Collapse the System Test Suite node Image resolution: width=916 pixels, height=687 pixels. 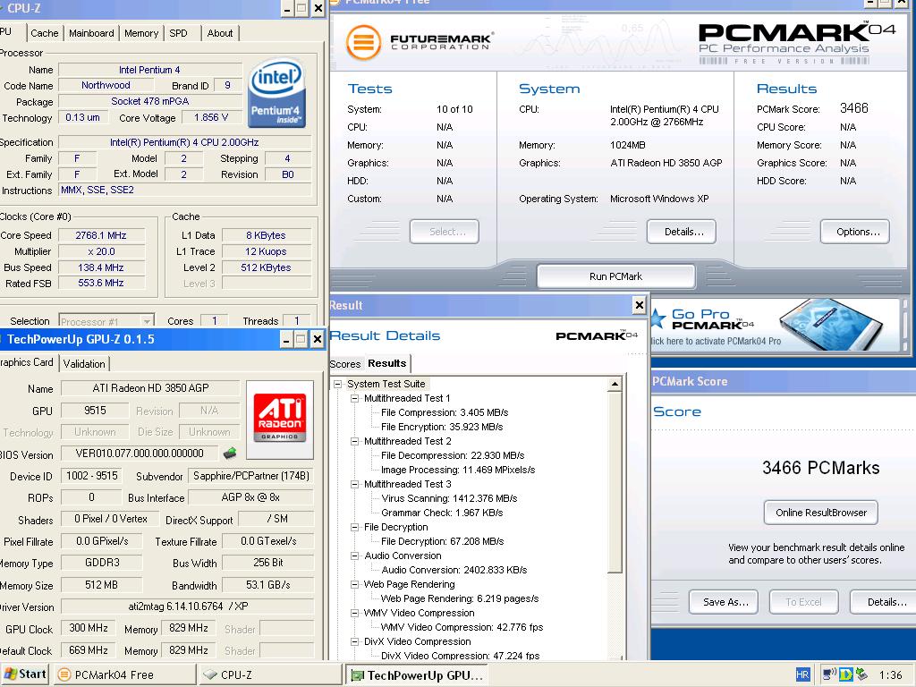pos(337,384)
